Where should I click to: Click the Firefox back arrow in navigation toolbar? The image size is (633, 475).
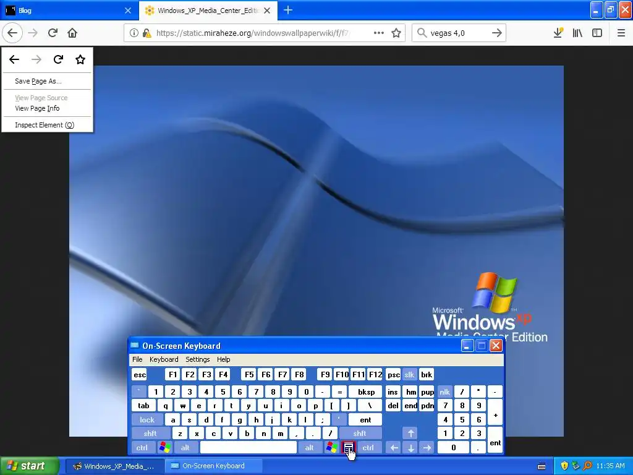tap(12, 33)
